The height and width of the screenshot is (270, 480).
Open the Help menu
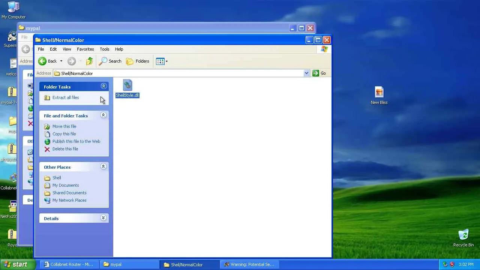point(119,49)
